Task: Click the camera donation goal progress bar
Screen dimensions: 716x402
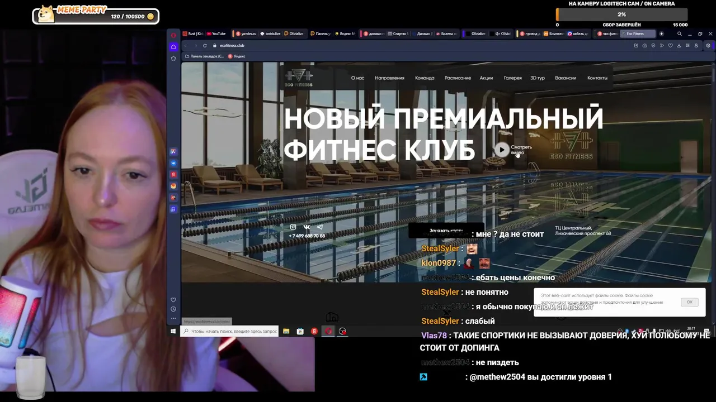Action: 621,15
